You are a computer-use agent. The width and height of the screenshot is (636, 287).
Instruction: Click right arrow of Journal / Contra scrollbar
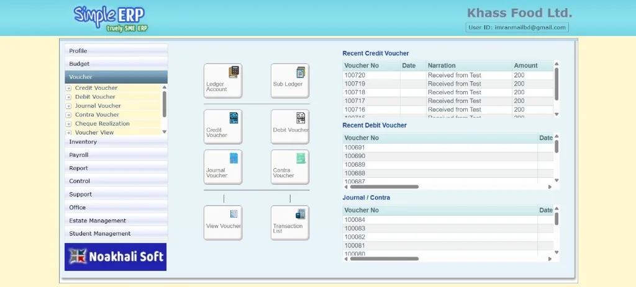[x=550, y=258]
